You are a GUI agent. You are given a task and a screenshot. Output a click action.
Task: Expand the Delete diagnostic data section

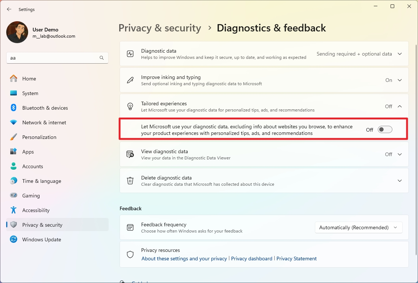click(x=399, y=180)
